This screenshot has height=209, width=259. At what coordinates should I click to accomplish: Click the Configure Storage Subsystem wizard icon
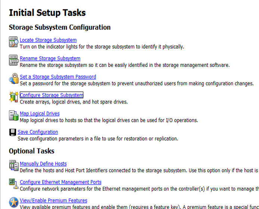point(13,97)
